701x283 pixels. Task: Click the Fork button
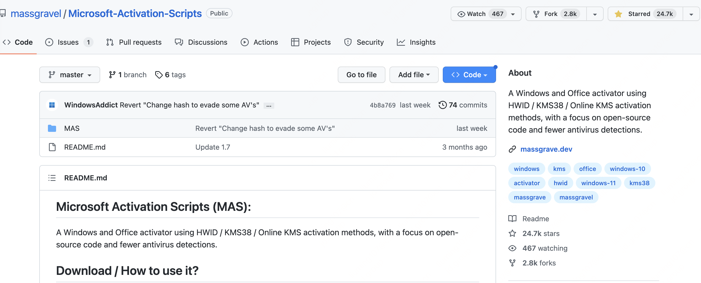(x=556, y=14)
